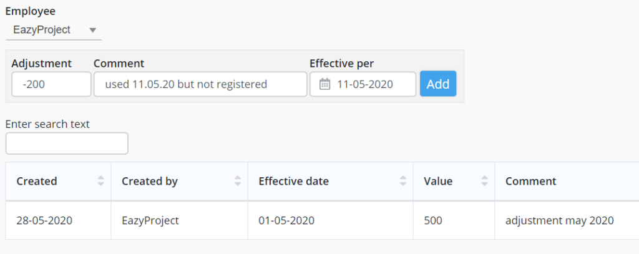Sort by Effective date column arrows
The image size is (639, 254).
(403, 181)
